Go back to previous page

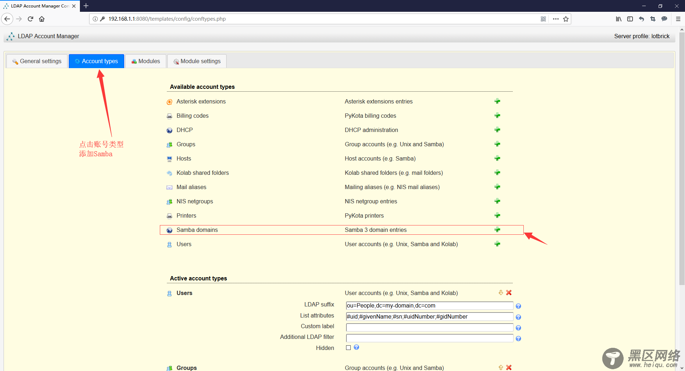7,19
